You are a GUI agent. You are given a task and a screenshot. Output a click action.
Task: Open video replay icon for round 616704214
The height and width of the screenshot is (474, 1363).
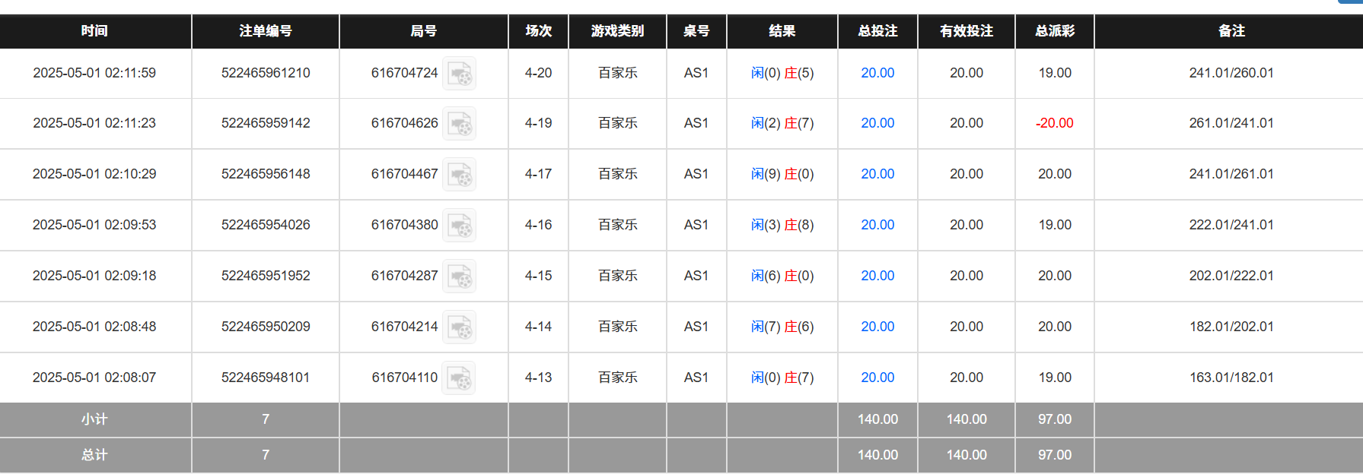tap(459, 327)
